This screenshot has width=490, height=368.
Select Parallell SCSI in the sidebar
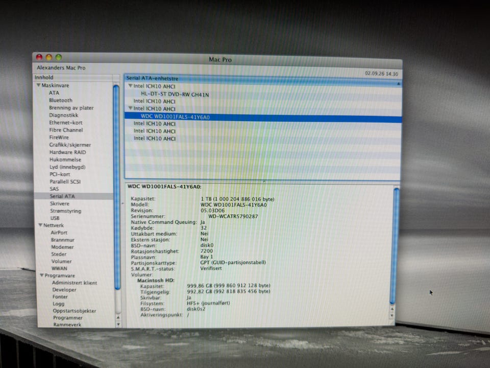pyautogui.click(x=65, y=181)
